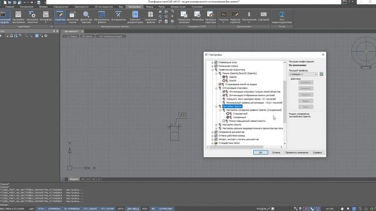376x211 pixels.
Task: Select the DirectX radio option
Action: point(224,81)
